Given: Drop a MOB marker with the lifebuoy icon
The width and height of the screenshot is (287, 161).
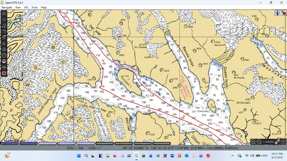Looking at the screenshot, I should (x=4, y=73).
